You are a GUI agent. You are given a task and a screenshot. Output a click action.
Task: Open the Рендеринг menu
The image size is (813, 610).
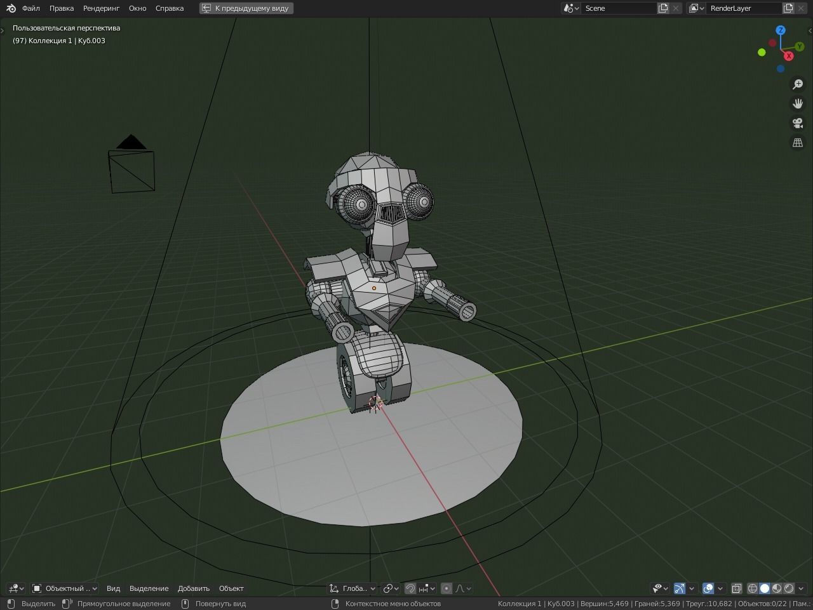click(x=101, y=8)
